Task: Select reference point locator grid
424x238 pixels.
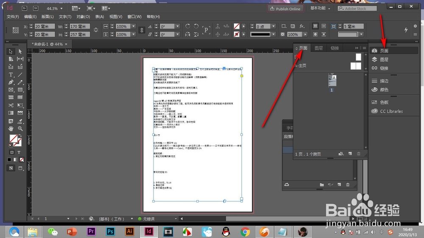Action: [16, 30]
